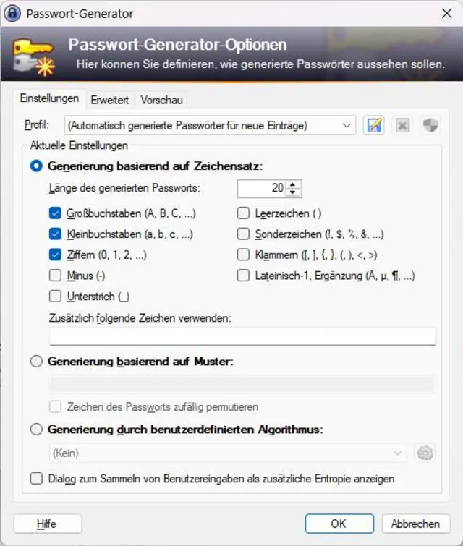This screenshot has width=463, height=546.
Task: Click the lock icon in title bar
Action: 12,13
